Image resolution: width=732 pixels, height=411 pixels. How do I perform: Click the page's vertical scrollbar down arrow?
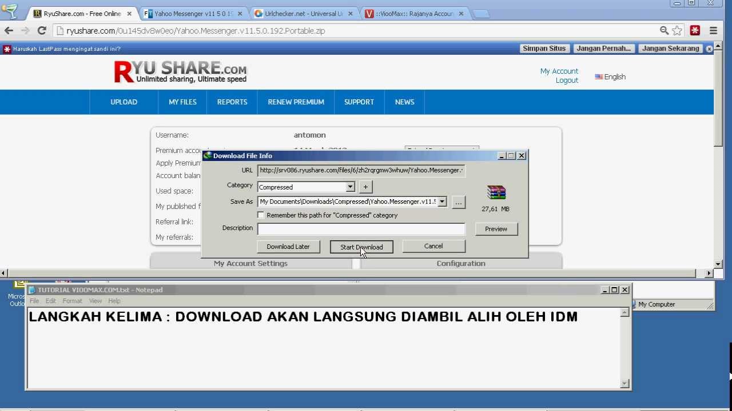point(718,264)
